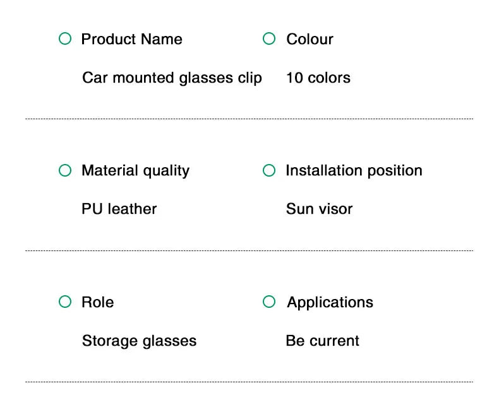Image resolution: width=499 pixels, height=405 pixels.
Task: Click the green circle next to Material quality
Action: 65,170
